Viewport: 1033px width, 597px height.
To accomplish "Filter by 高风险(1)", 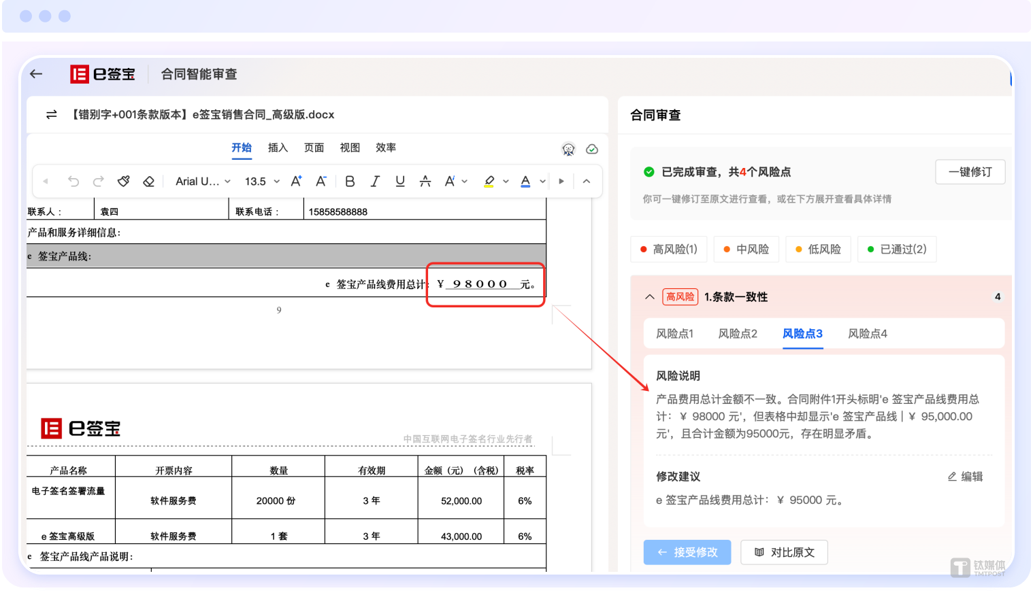I will tap(669, 249).
